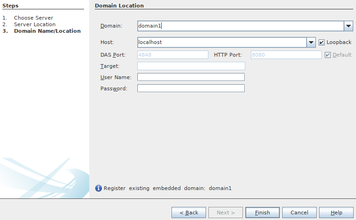The width and height of the screenshot is (356, 220).
Task: Select the Password input field
Action: pyautogui.click(x=191, y=88)
